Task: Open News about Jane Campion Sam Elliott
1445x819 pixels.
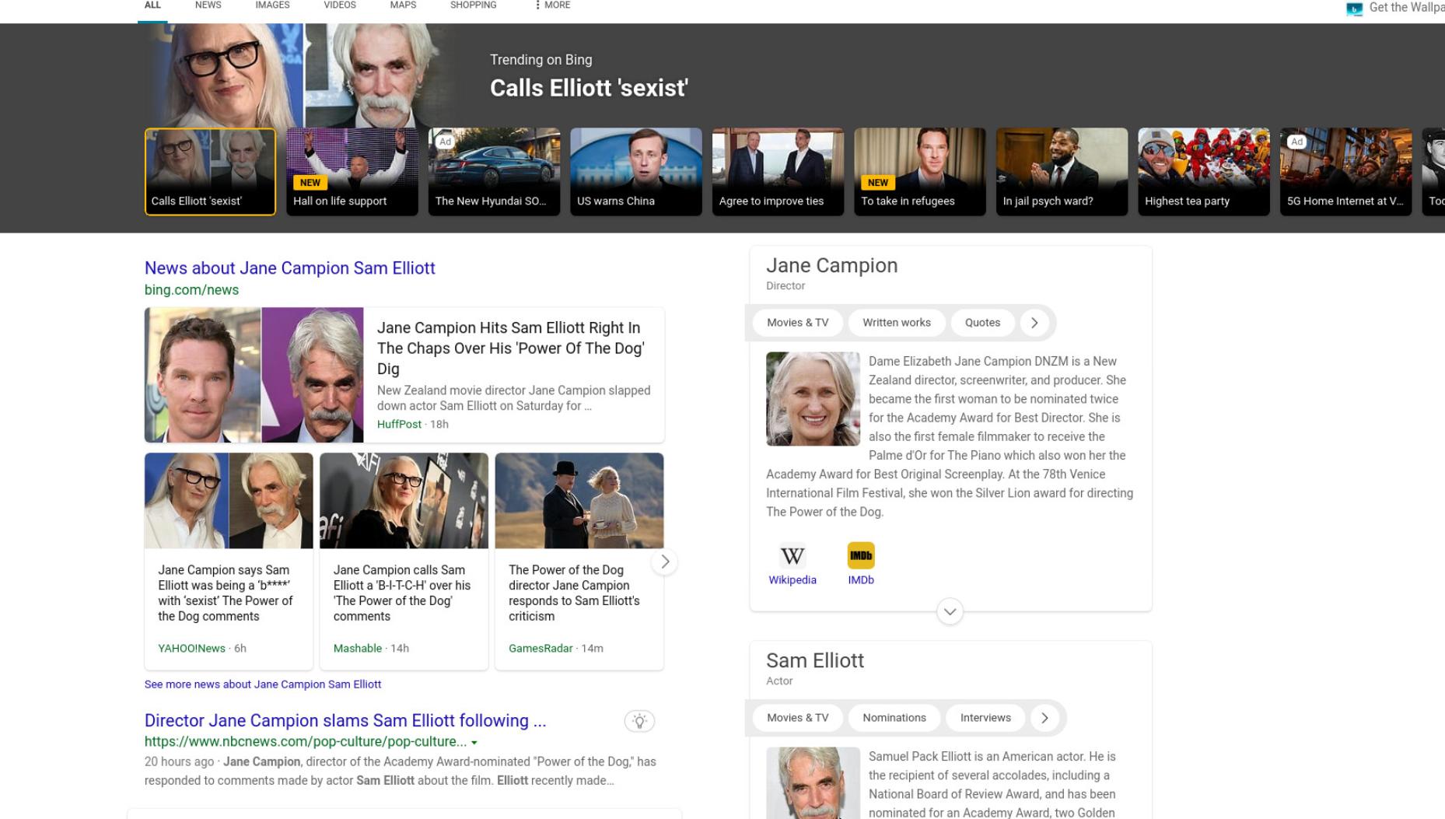Action: point(289,268)
